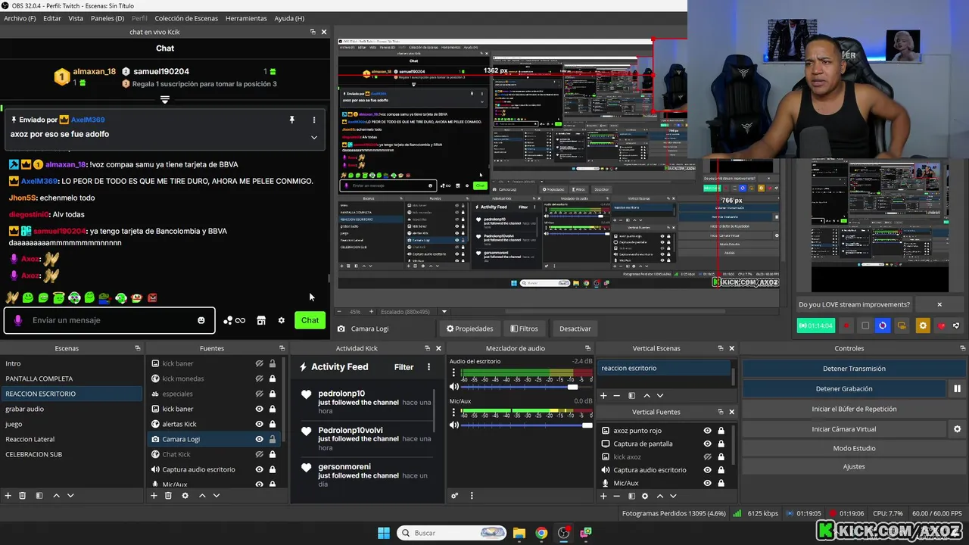
Task: Move selected scene up in Escenas
Action: click(x=56, y=496)
